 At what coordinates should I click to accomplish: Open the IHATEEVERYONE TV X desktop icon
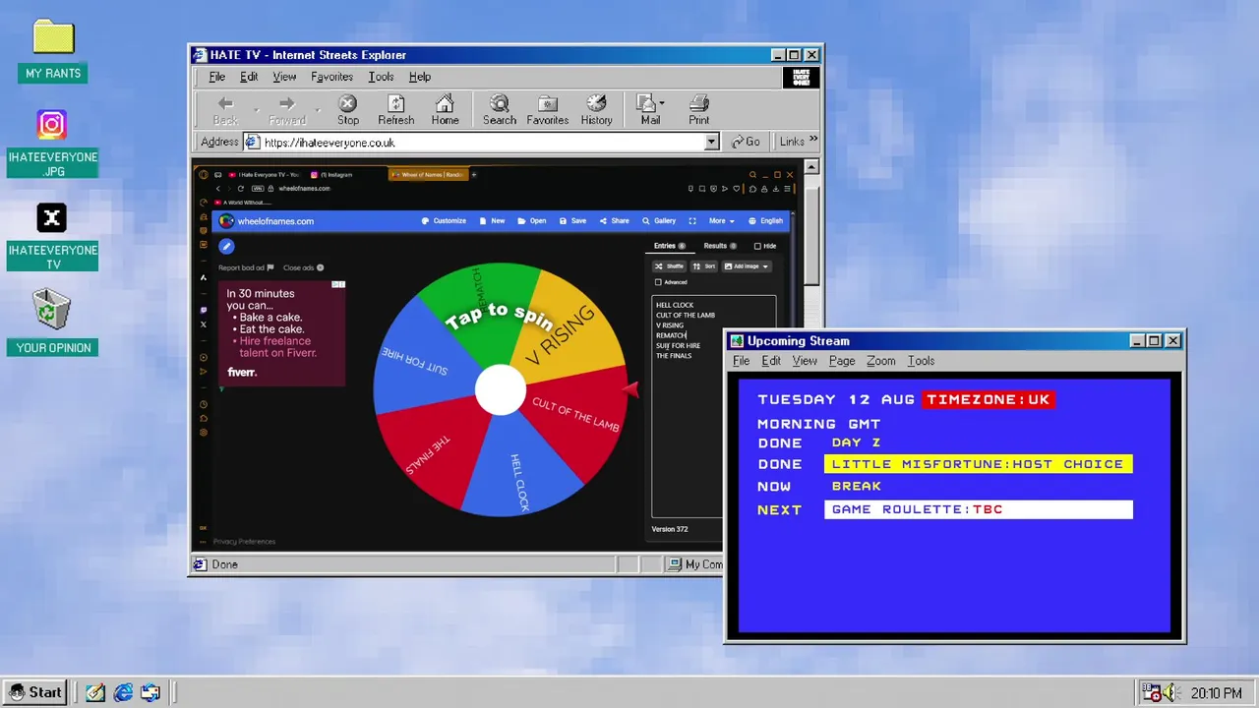click(52, 218)
